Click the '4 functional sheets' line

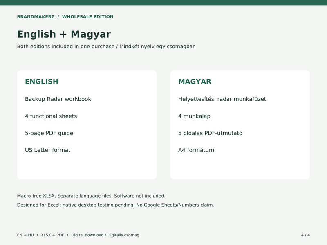click(x=51, y=116)
